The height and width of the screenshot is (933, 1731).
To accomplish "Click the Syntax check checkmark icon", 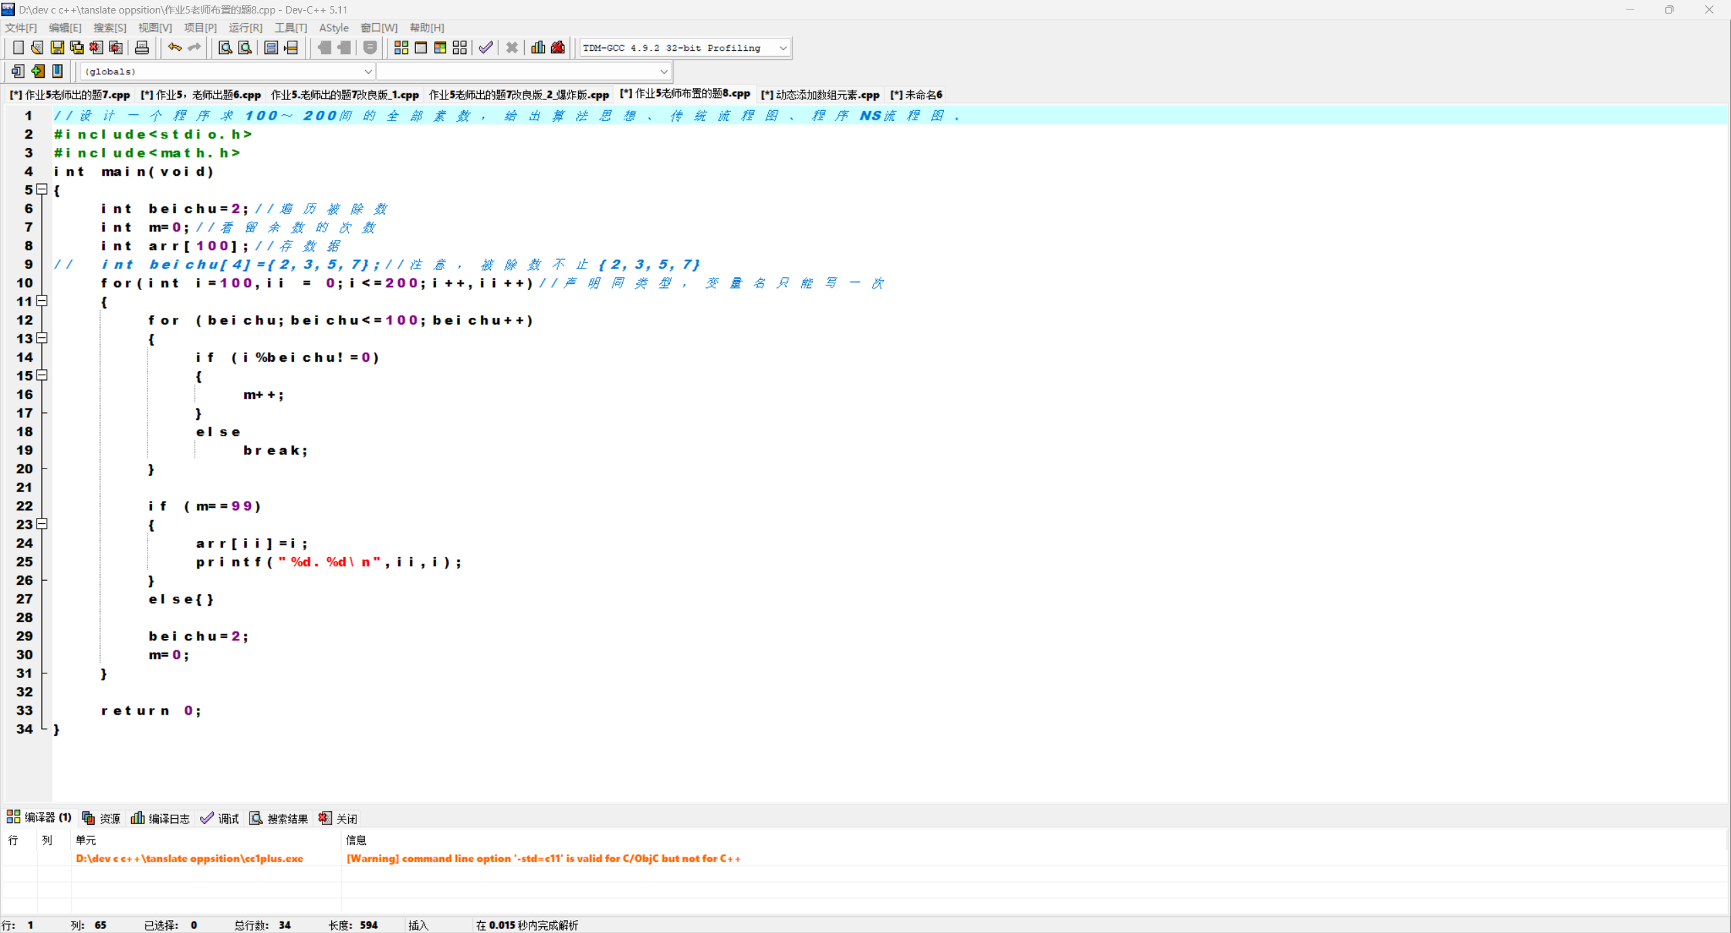I will point(485,47).
